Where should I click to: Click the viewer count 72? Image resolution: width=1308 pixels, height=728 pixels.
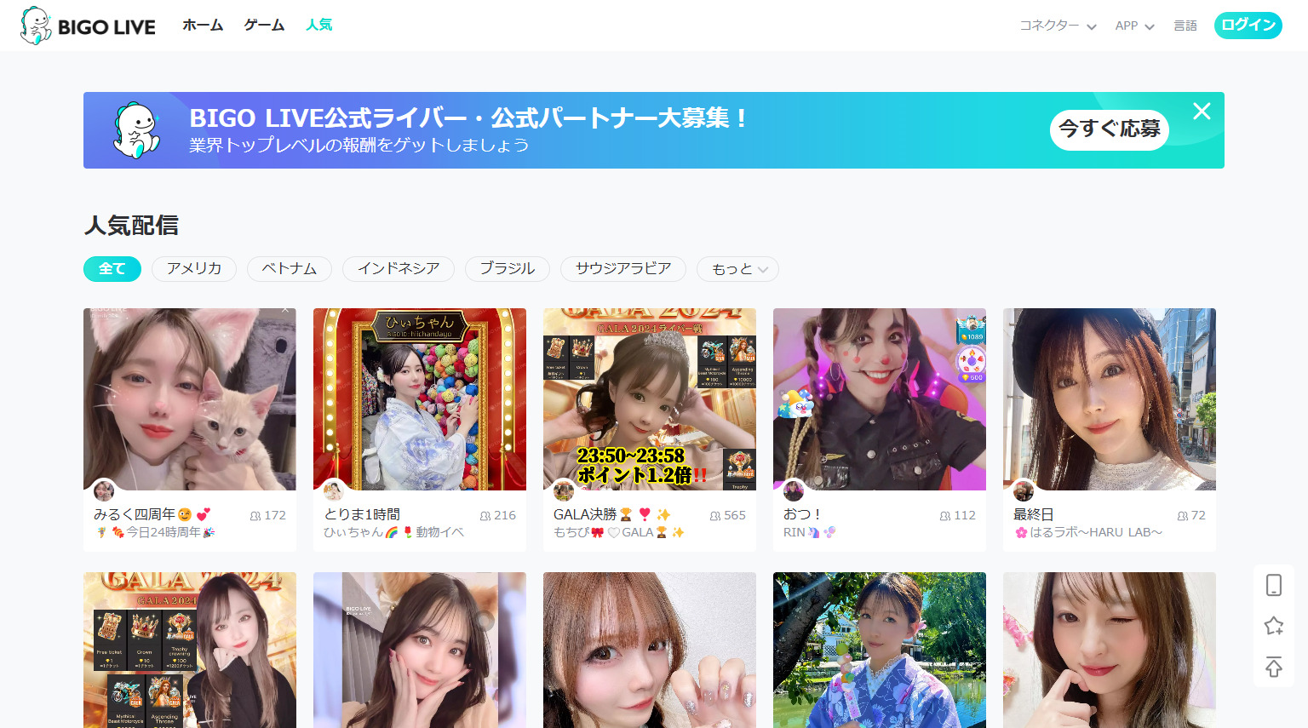pyautogui.click(x=1191, y=515)
